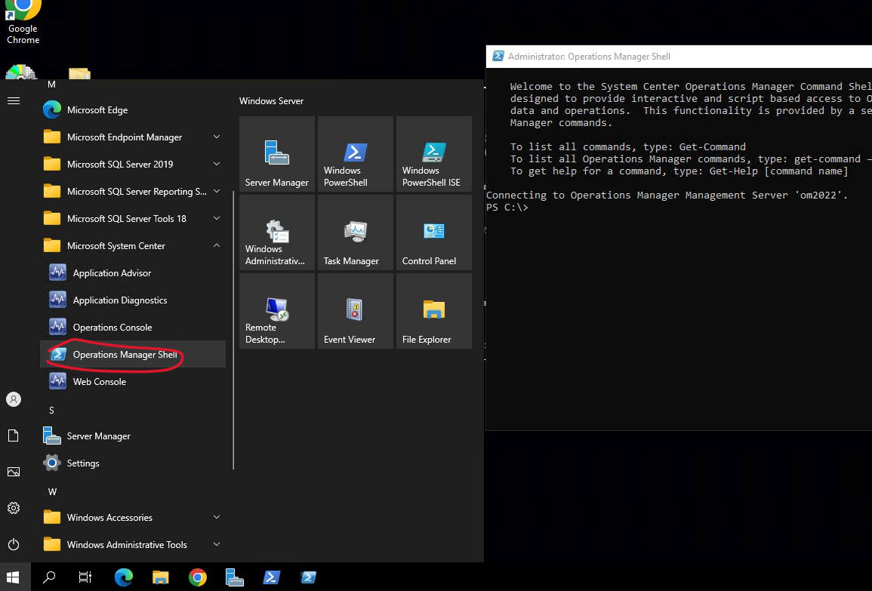Open Microsoft Edge from the app list

tap(132, 110)
